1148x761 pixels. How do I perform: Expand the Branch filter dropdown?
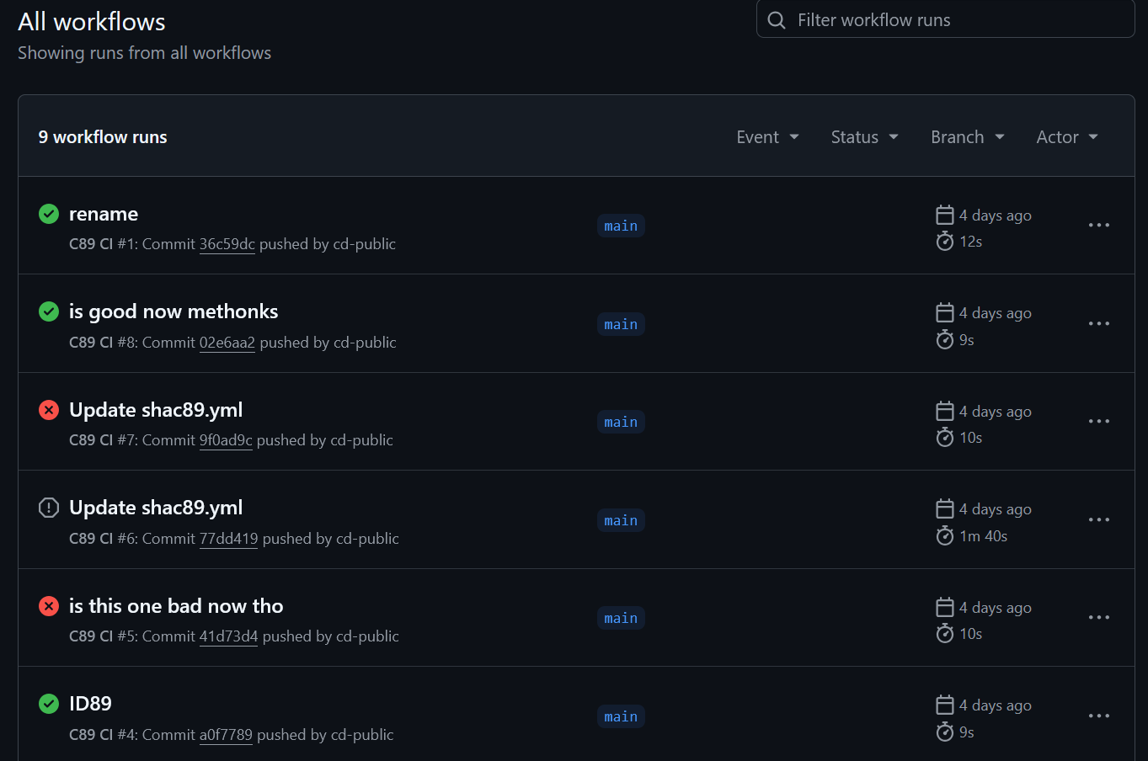[967, 137]
